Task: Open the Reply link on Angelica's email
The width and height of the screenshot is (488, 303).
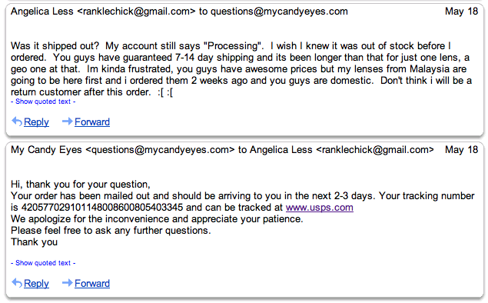Action: pyautogui.click(x=36, y=122)
